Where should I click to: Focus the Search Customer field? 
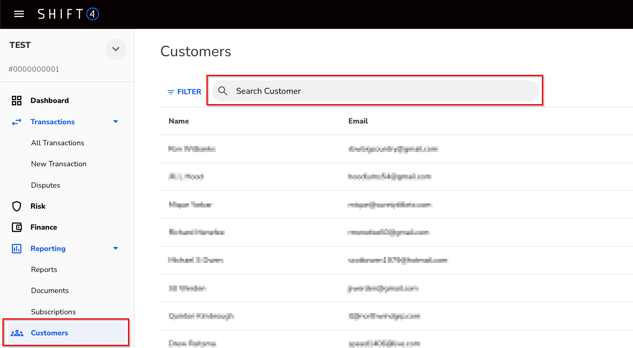tap(380, 91)
